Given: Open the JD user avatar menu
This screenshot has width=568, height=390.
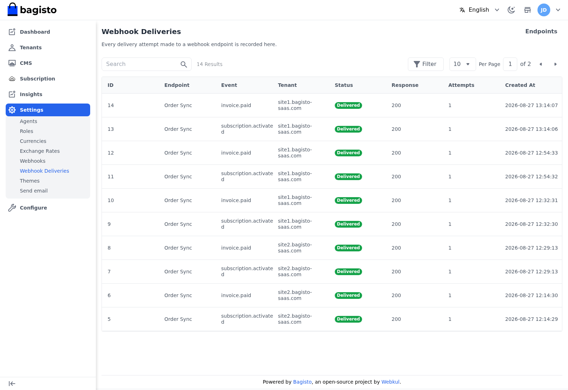Looking at the screenshot, I should (x=544, y=10).
